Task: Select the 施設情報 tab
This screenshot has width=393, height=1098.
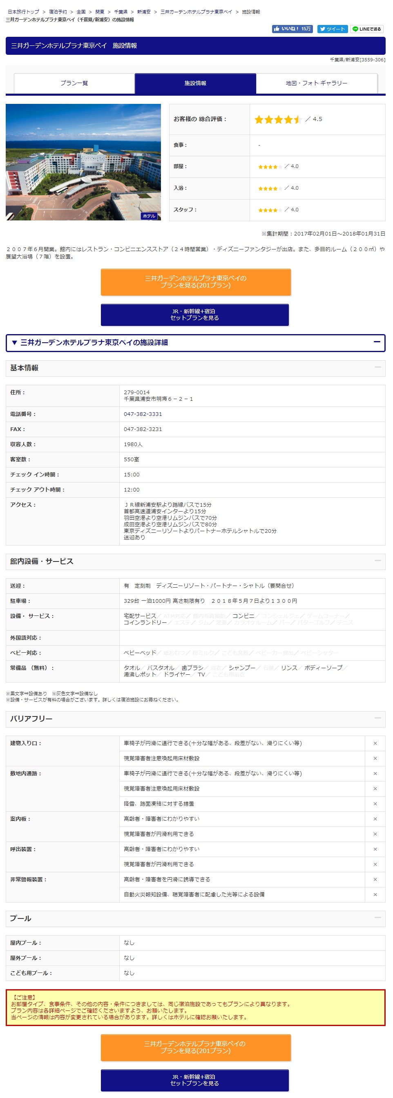Action: pyautogui.click(x=195, y=83)
